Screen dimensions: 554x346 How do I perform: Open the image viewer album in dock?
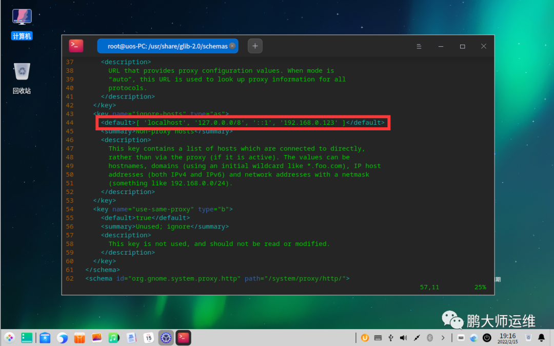(x=96, y=338)
